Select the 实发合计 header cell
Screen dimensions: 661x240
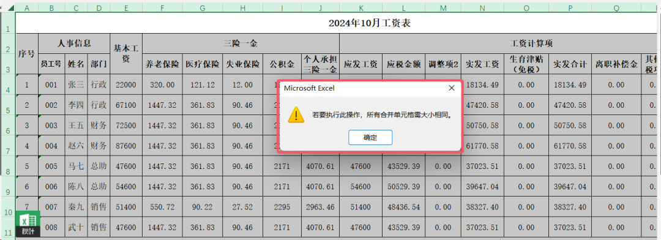pos(570,64)
